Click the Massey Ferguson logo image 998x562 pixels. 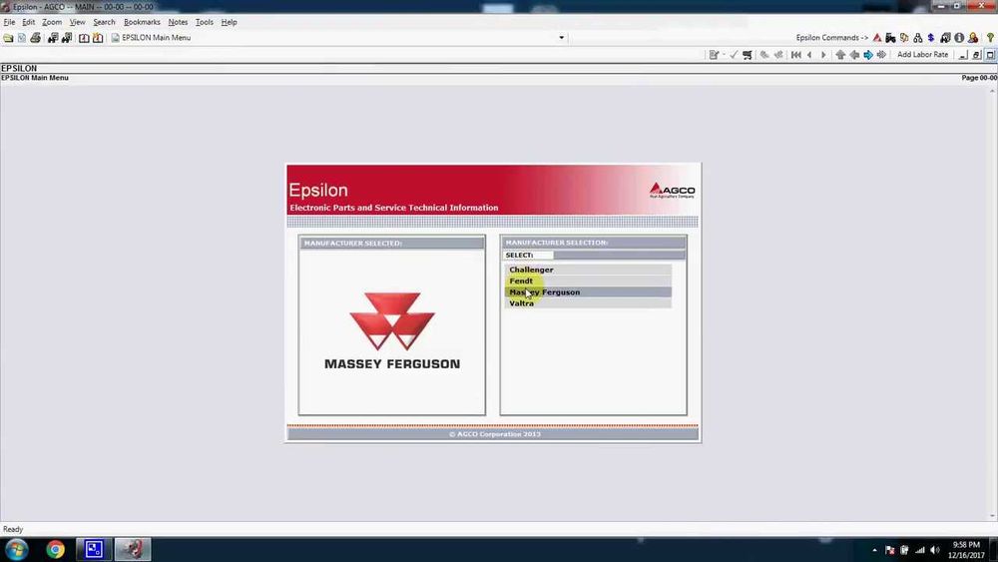(x=392, y=330)
